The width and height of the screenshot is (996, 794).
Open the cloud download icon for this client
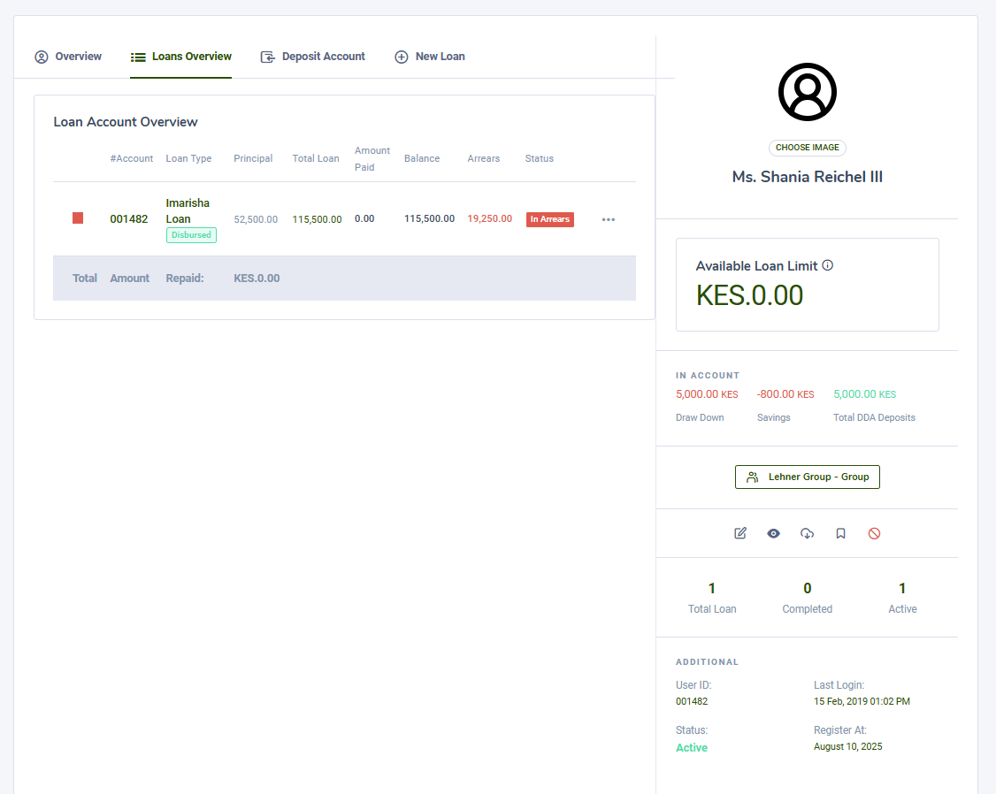(807, 533)
